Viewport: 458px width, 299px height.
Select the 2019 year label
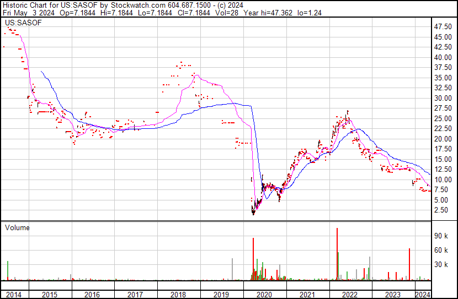click(221, 295)
